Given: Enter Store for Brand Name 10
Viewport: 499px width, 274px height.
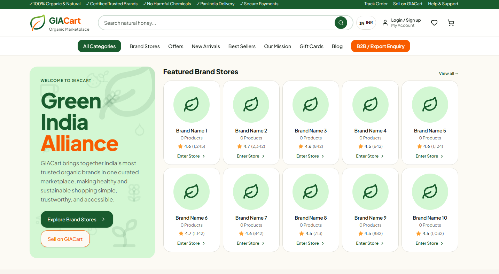Looking at the screenshot, I should [429, 243].
